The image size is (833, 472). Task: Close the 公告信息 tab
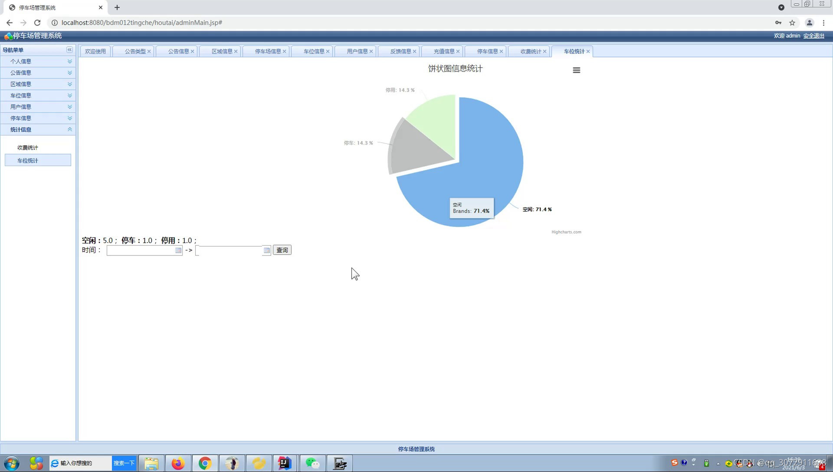(193, 52)
